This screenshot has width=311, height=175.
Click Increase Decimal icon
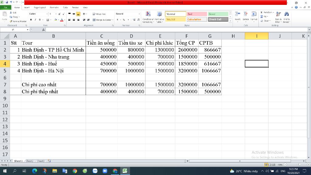click(x=134, y=20)
